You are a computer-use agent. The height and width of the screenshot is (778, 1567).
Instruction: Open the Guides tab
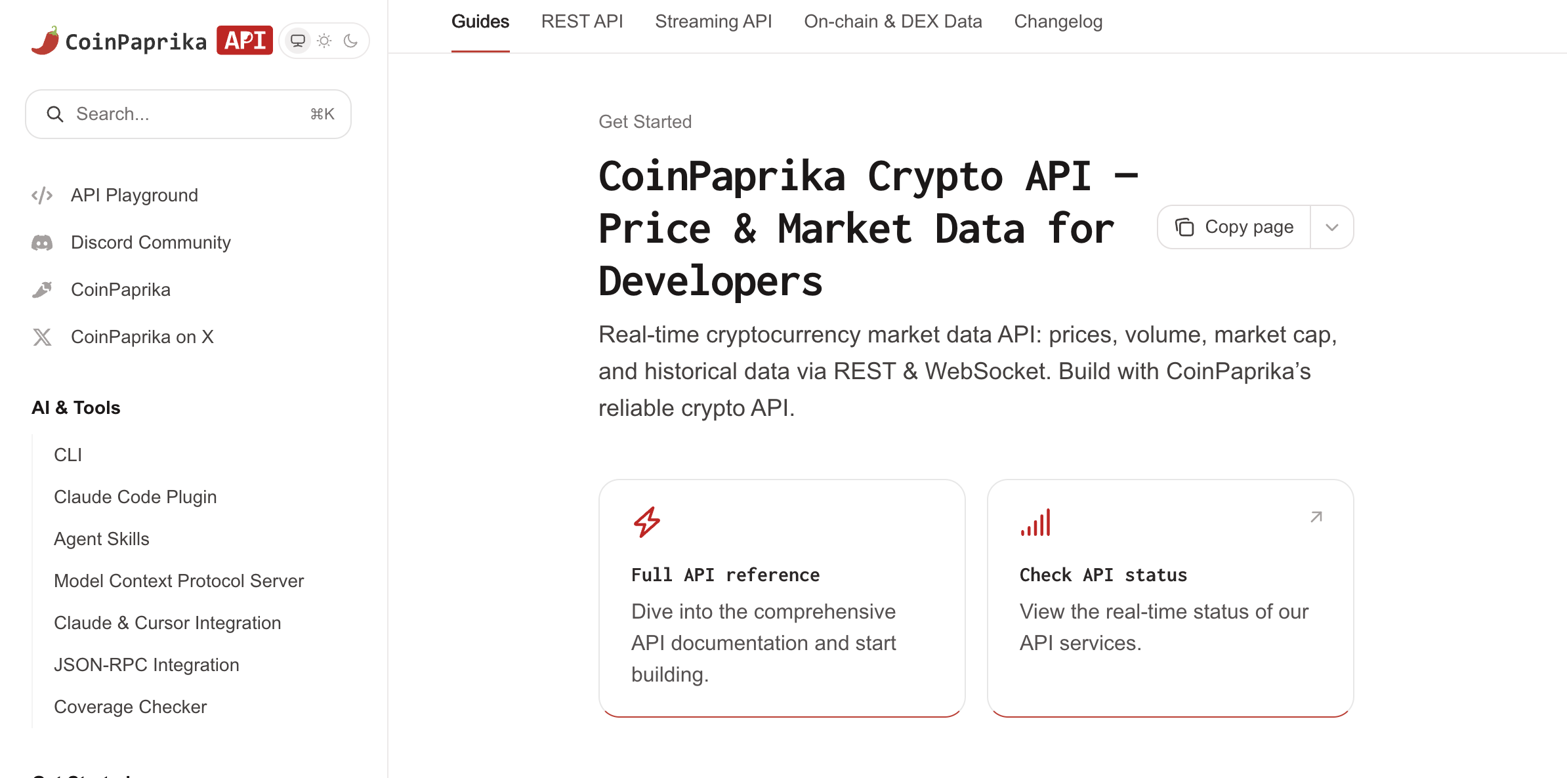tap(480, 22)
